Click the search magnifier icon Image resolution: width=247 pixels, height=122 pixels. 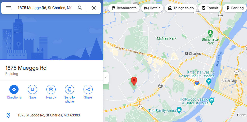click(80, 8)
